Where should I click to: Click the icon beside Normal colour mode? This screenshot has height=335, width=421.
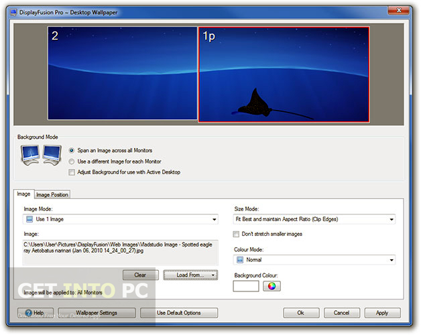pyautogui.click(x=239, y=260)
